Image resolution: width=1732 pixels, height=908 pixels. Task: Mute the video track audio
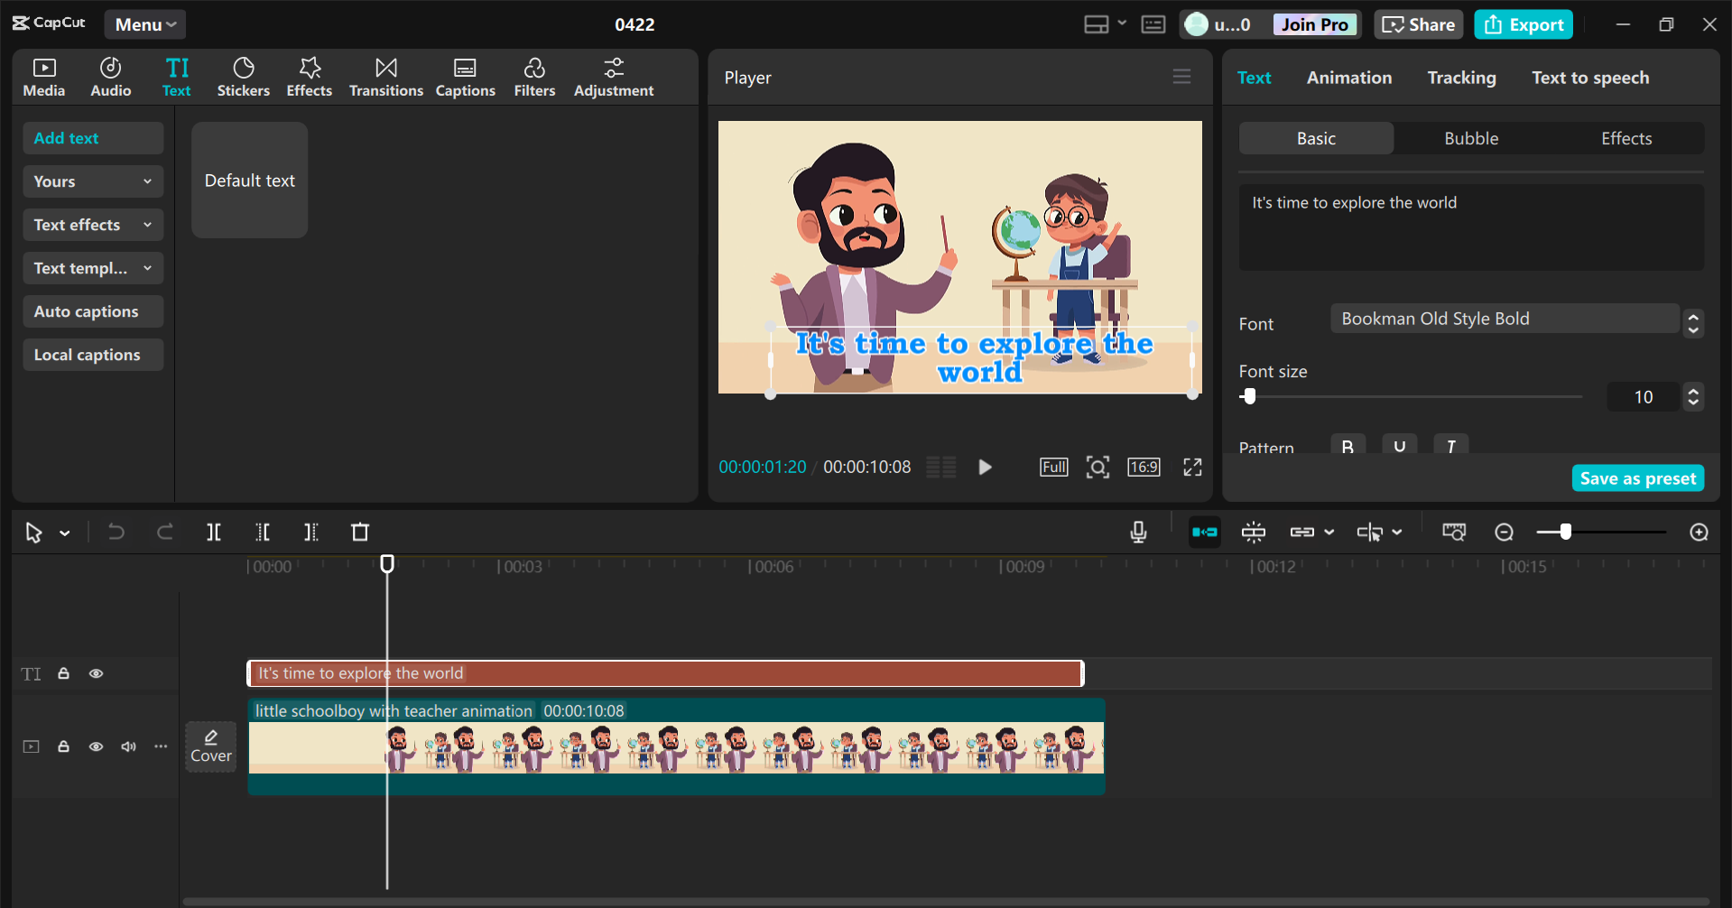(127, 746)
